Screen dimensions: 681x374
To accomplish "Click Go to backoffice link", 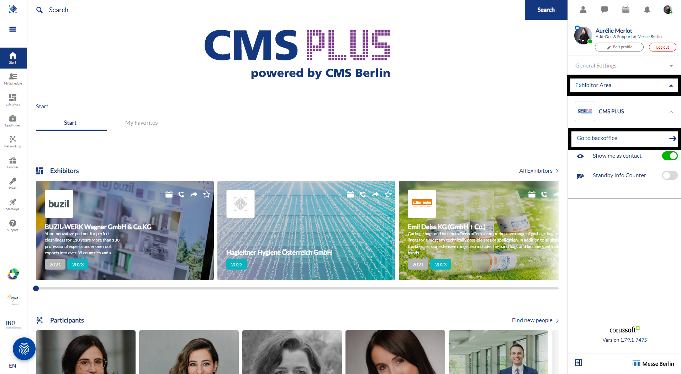I will [624, 139].
